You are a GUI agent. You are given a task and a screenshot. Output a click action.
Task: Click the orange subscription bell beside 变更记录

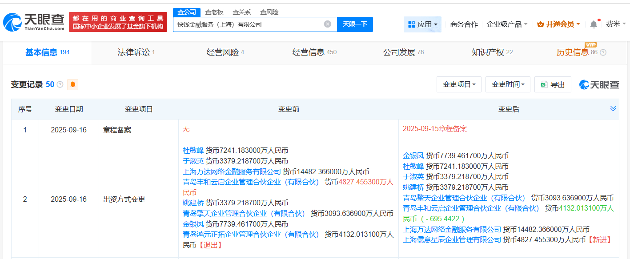coord(73,84)
